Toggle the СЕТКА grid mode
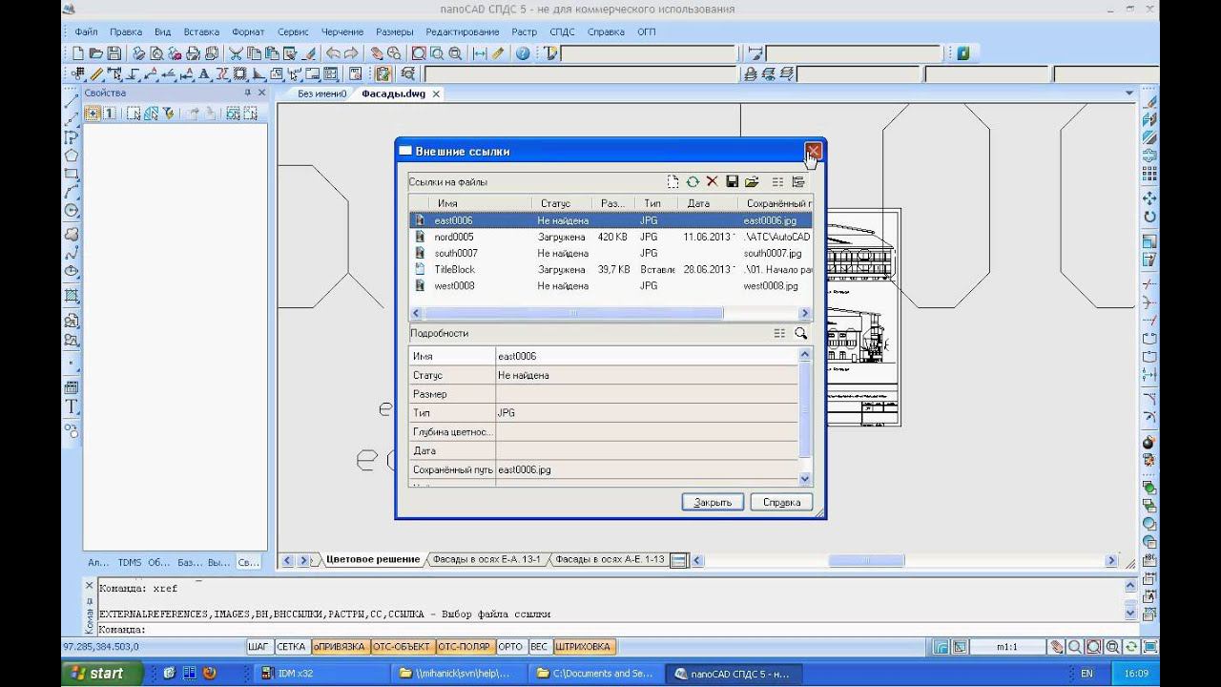The height and width of the screenshot is (687, 1221). pos(292,647)
